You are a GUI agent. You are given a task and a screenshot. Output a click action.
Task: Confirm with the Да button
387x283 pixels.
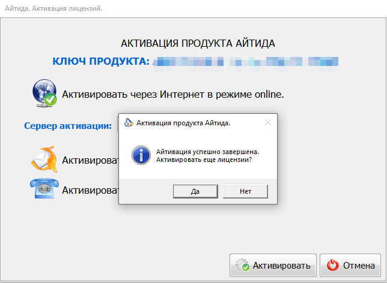pyautogui.click(x=195, y=191)
